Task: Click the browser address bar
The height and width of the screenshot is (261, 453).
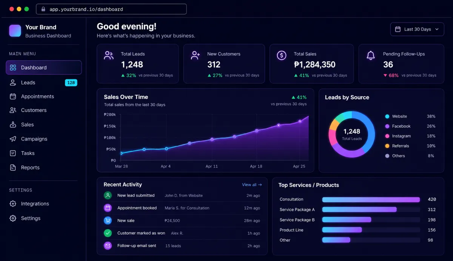Action: pos(111,9)
